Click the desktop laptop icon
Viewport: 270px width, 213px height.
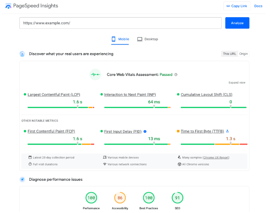click(140, 39)
